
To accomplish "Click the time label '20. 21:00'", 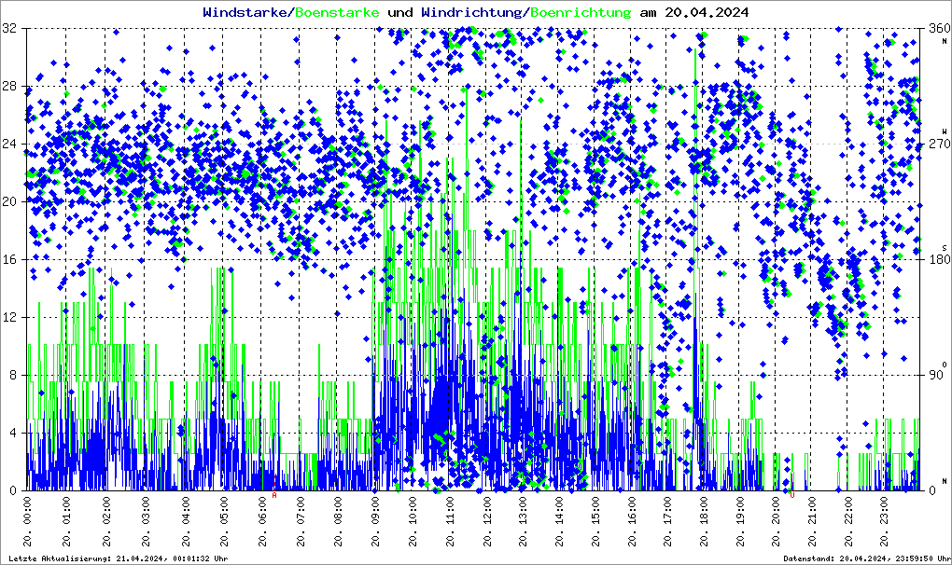I will click(813, 521).
